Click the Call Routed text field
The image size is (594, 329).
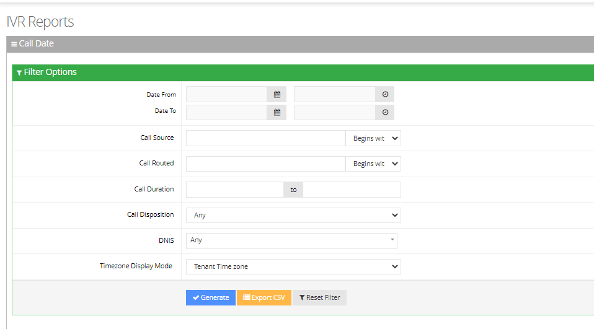point(265,164)
